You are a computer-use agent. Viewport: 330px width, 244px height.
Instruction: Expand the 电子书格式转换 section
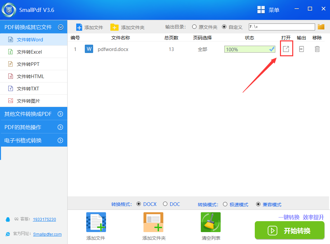click(60, 140)
